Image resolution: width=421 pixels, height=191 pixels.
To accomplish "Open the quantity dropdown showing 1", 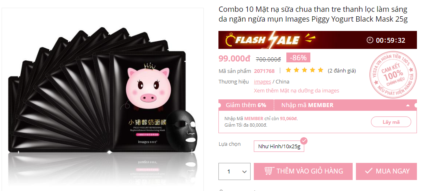I will [x=234, y=171].
